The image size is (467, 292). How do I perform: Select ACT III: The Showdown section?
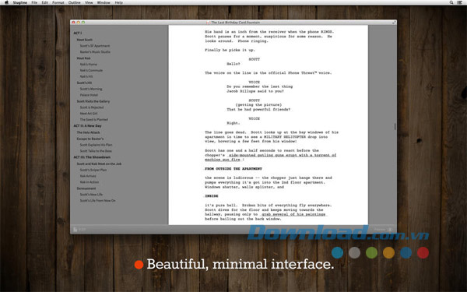click(x=92, y=157)
